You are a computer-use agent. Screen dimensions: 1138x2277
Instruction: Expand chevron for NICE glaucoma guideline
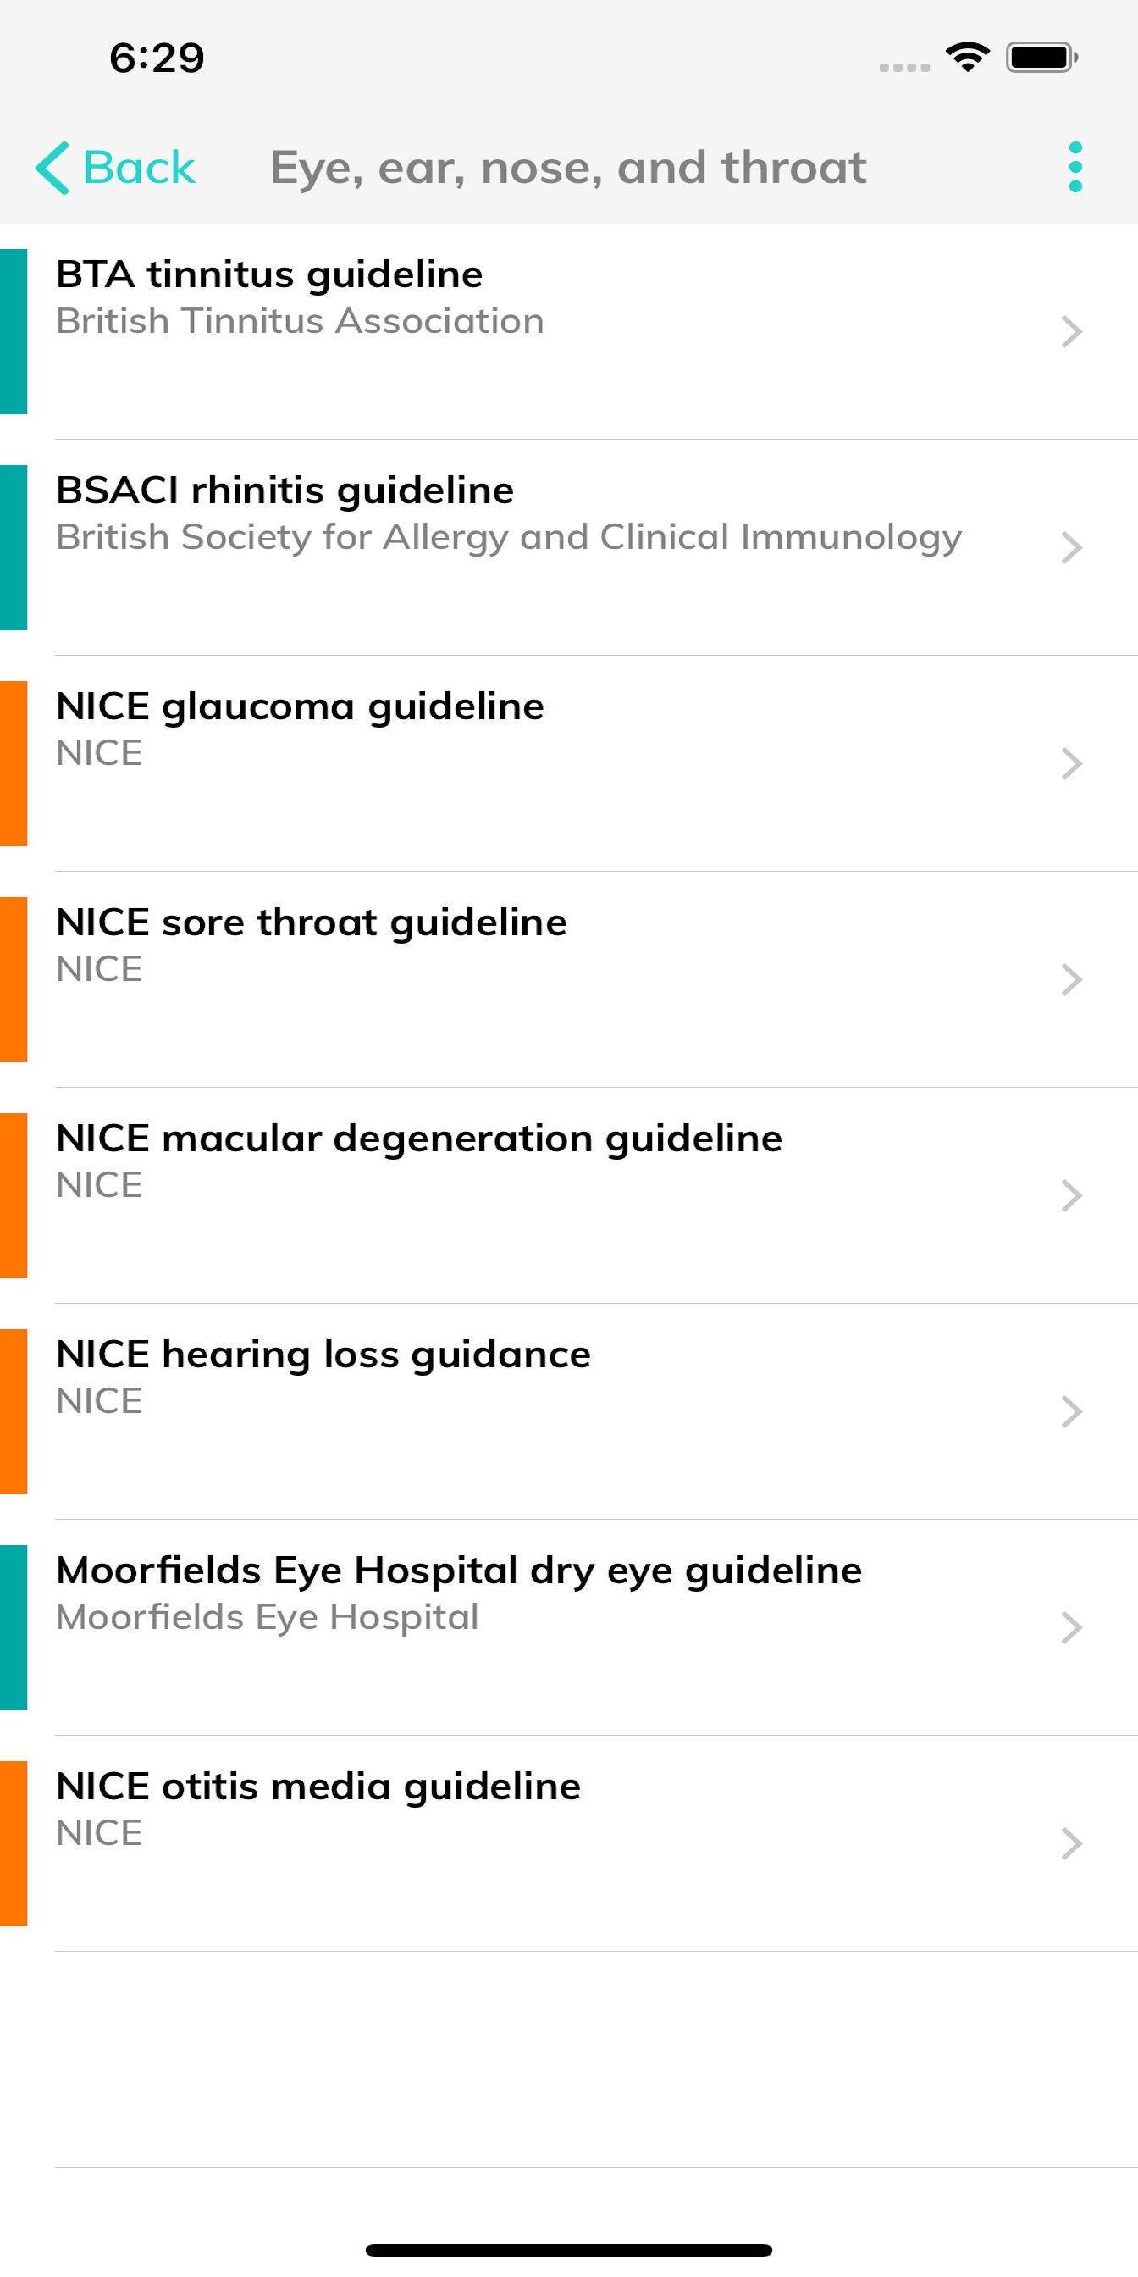point(1071,764)
